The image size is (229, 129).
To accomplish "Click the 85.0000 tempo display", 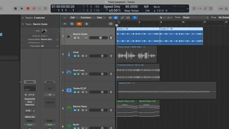I will (x=131, y=6).
